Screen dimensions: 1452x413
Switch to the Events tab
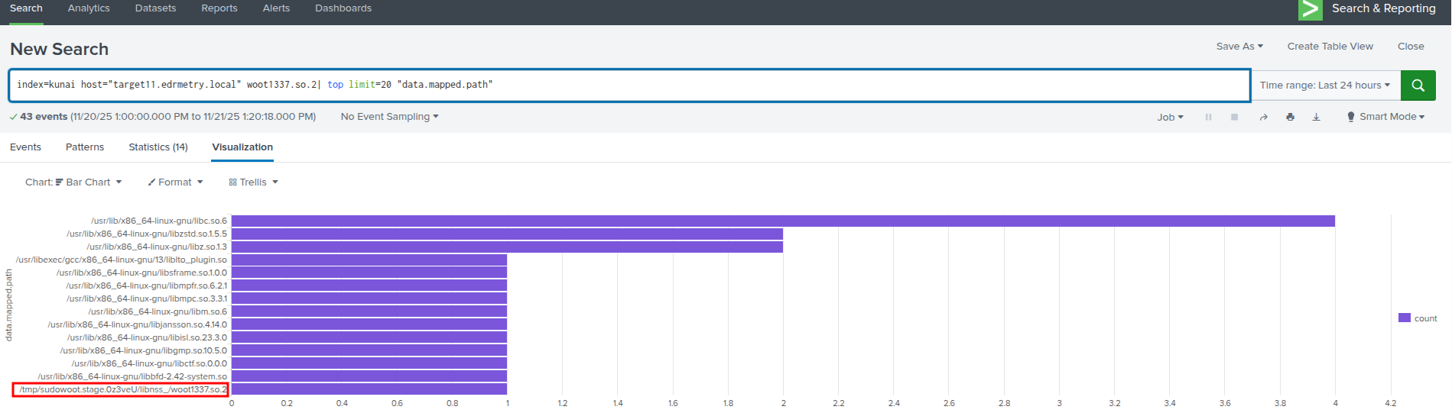click(25, 147)
